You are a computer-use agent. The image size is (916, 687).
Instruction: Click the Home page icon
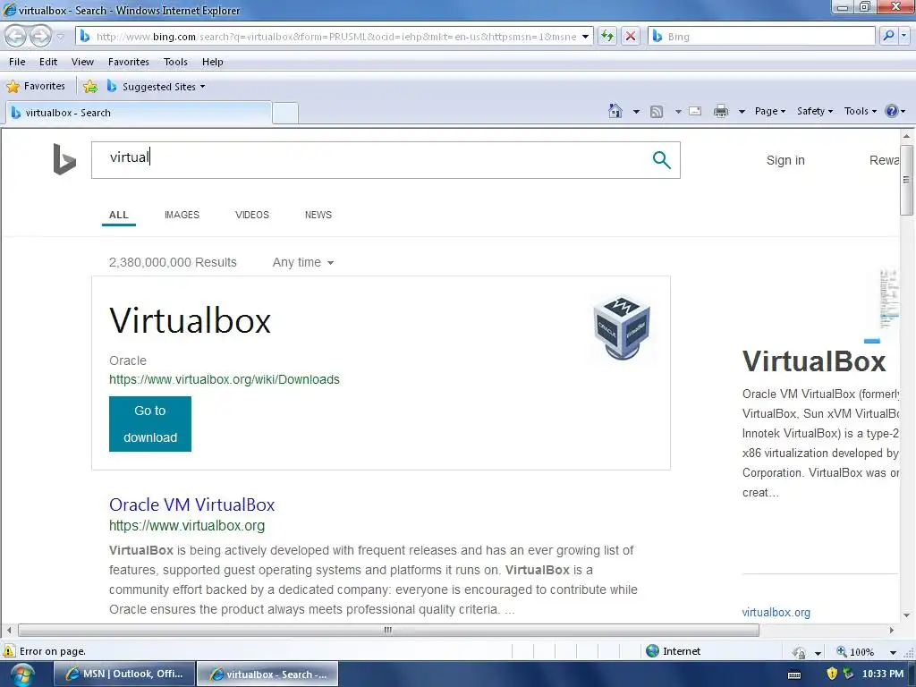pos(615,111)
